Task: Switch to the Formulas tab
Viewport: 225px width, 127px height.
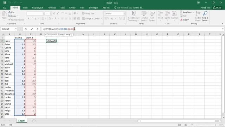Action: click(52, 8)
